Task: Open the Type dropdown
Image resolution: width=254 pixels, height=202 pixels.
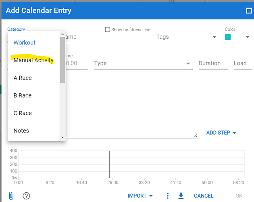Action: click(188, 63)
